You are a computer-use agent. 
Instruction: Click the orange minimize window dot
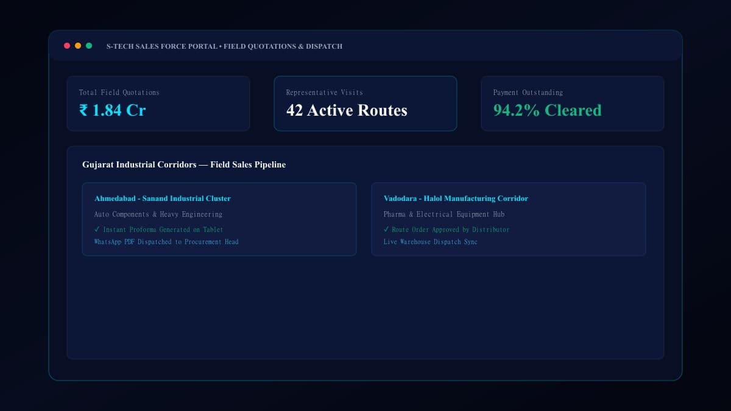click(x=78, y=46)
